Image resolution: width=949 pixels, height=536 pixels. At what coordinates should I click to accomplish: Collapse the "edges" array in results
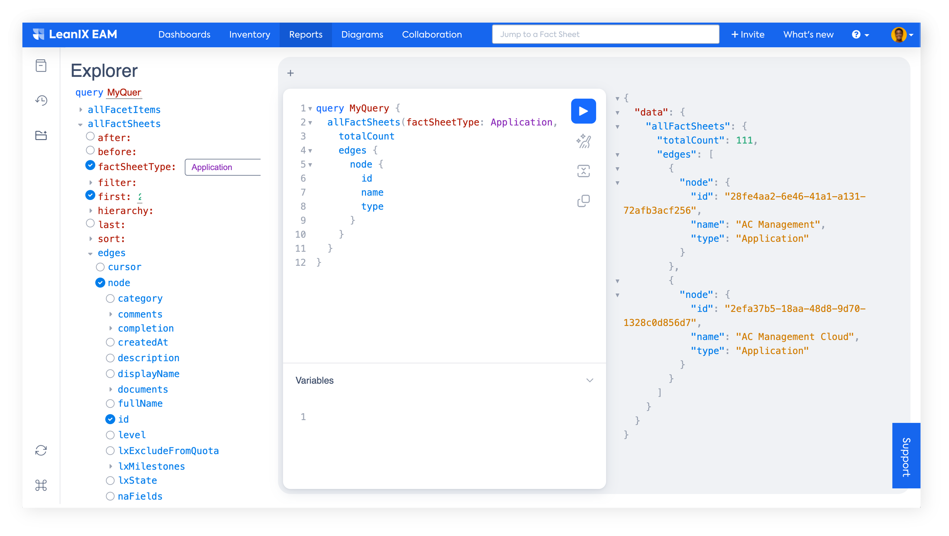[618, 155]
